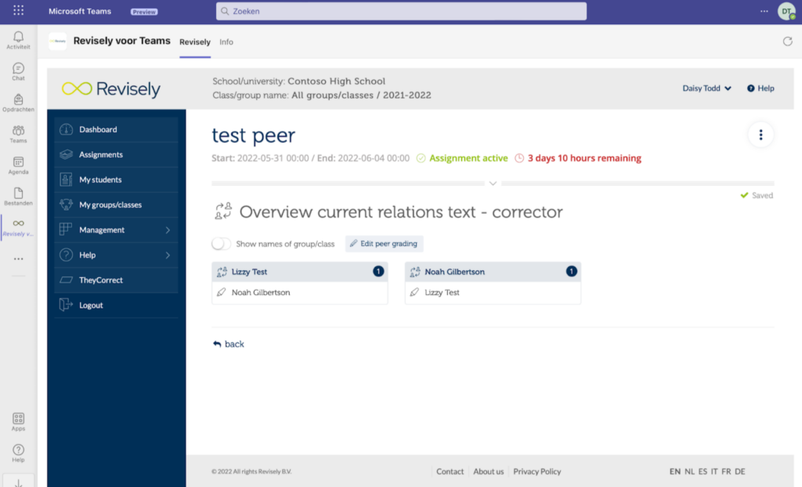Open Revisely Help from the top bar

pos(759,88)
